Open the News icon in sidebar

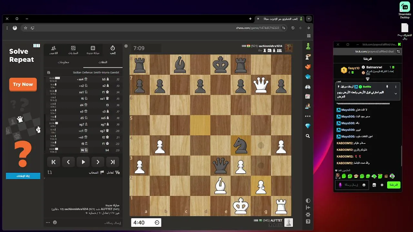(x=308, y=96)
